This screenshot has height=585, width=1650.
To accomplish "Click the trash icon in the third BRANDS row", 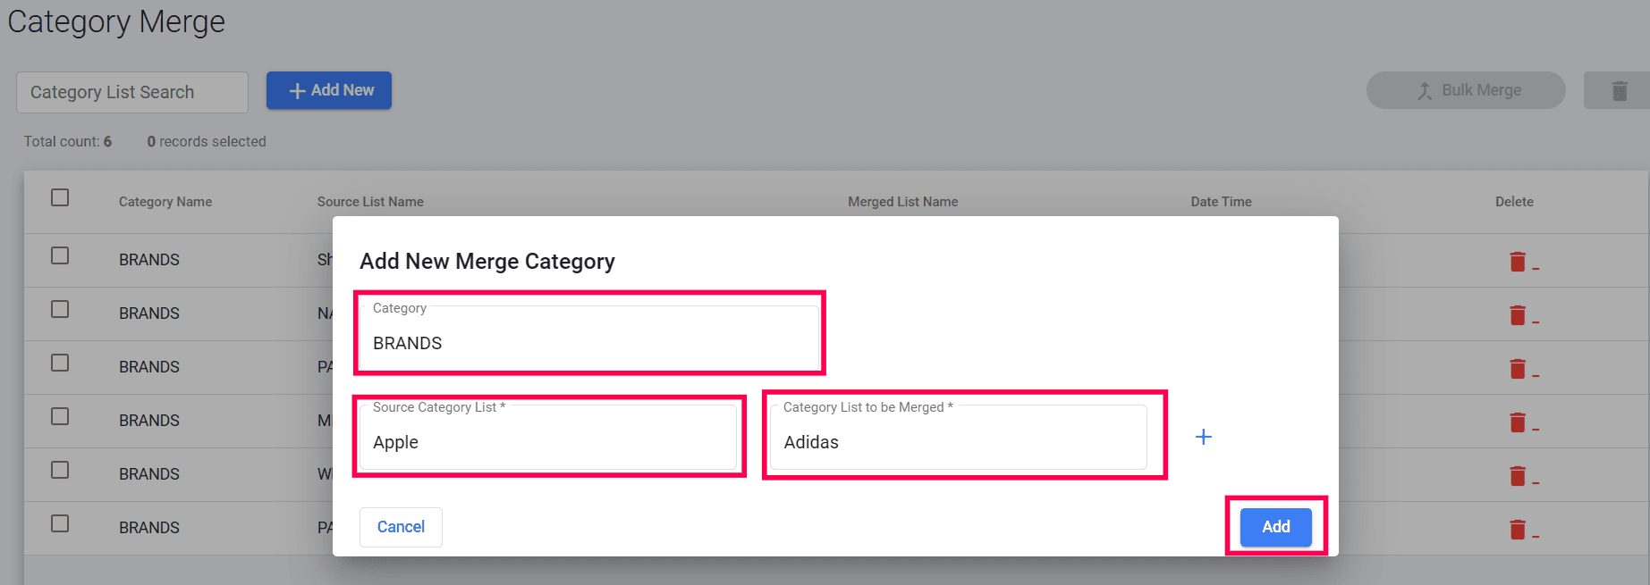I will pyautogui.click(x=1518, y=368).
